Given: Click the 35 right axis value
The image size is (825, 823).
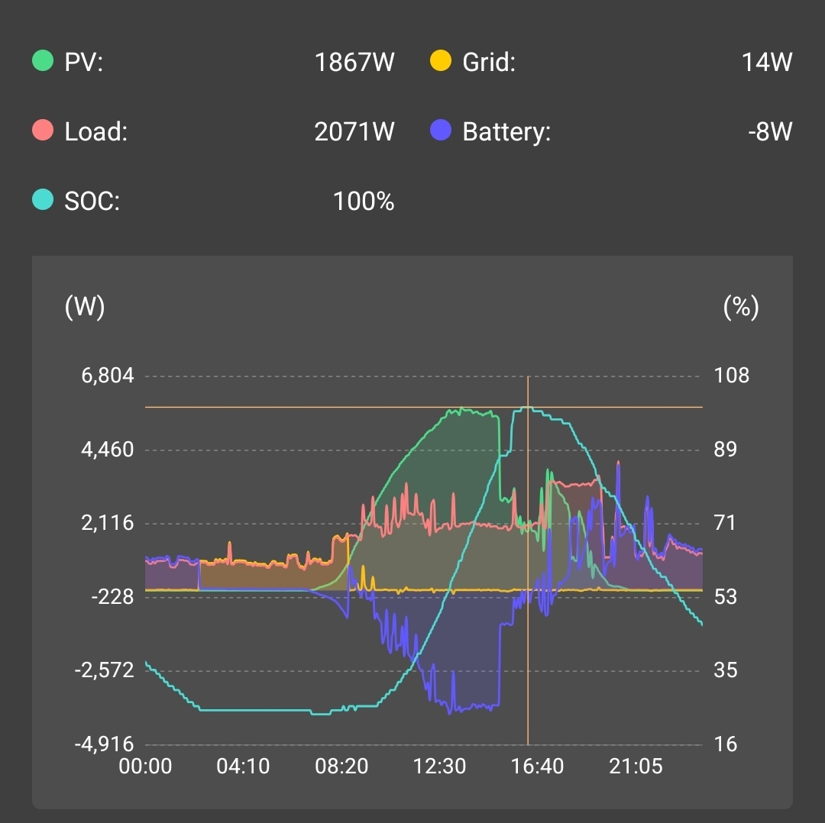Looking at the screenshot, I should [x=725, y=670].
